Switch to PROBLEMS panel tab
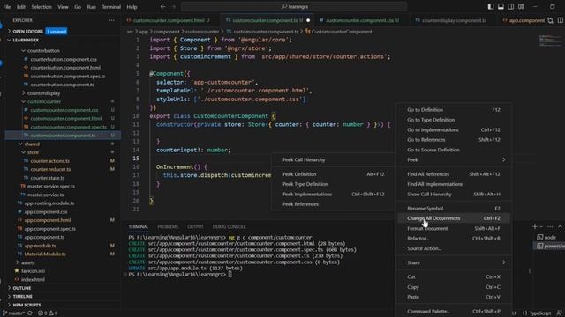This screenshot has height=317, width=565. [168, 227]
